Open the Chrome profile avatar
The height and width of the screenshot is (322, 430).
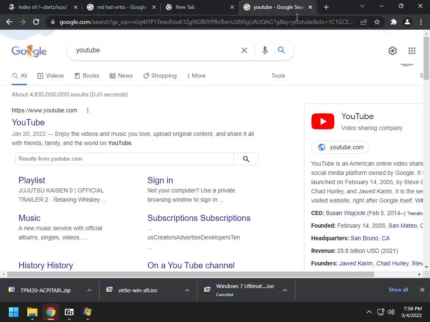click(x=407, y=22)
